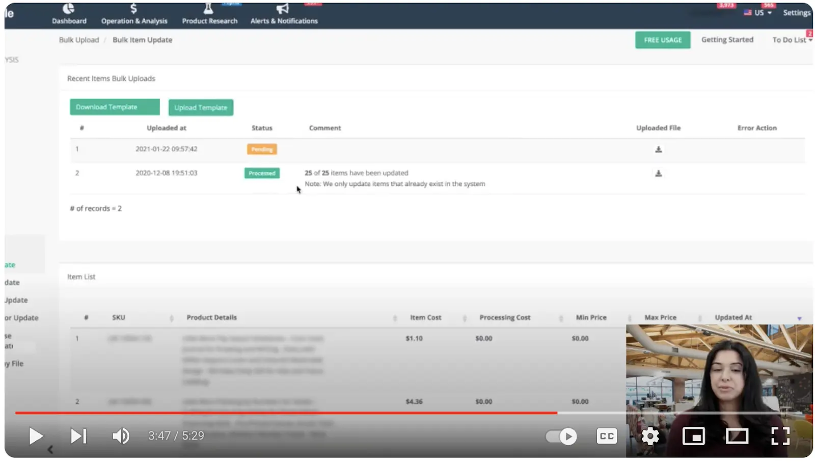Seek using the video progress bar
Screen dimensions: 815x465
pos(407,413)
